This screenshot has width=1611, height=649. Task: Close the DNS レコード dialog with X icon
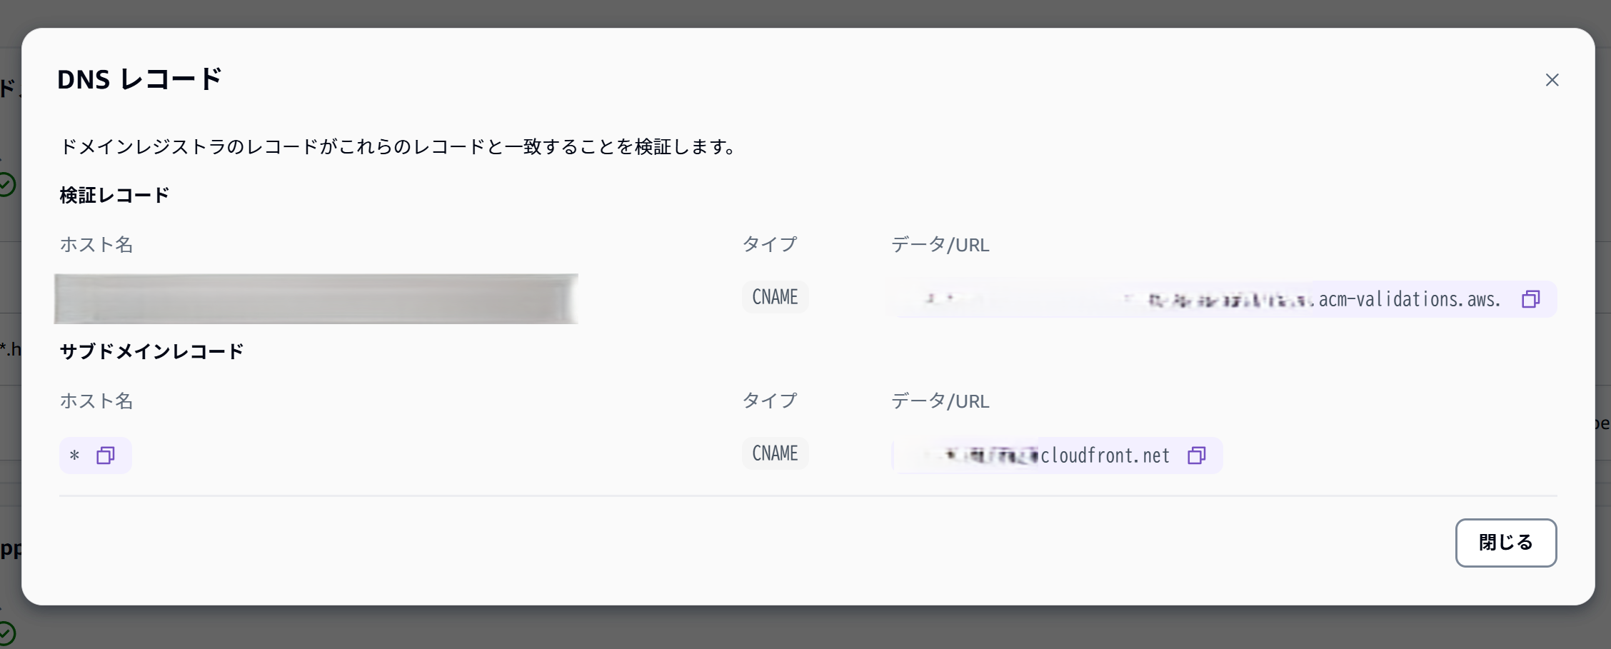coord(1552,80)
